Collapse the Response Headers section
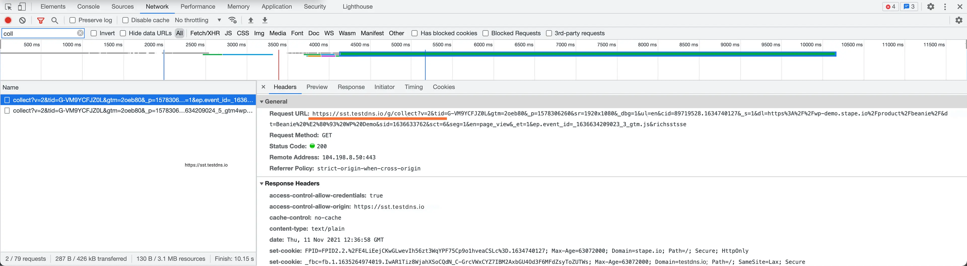967x266 pixels. click(262, 184)
